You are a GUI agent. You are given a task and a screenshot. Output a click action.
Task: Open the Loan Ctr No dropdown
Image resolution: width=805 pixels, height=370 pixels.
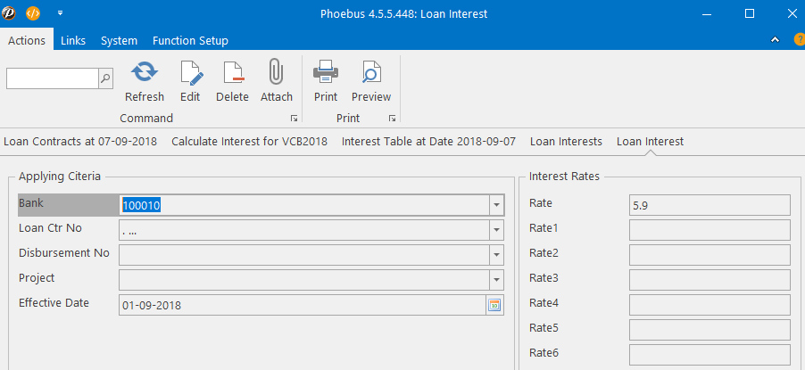coord(495,230)
